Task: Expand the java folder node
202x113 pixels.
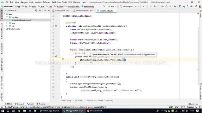Action: click(x=7, y=23)
